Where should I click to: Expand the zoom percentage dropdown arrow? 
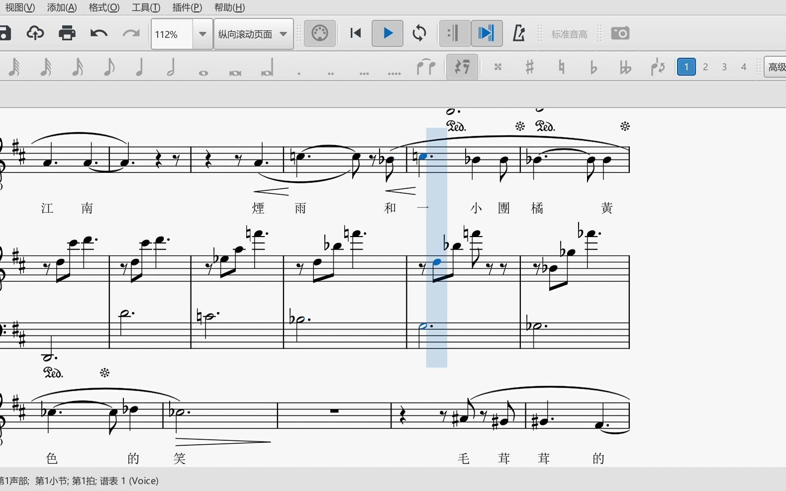[202, 34]
